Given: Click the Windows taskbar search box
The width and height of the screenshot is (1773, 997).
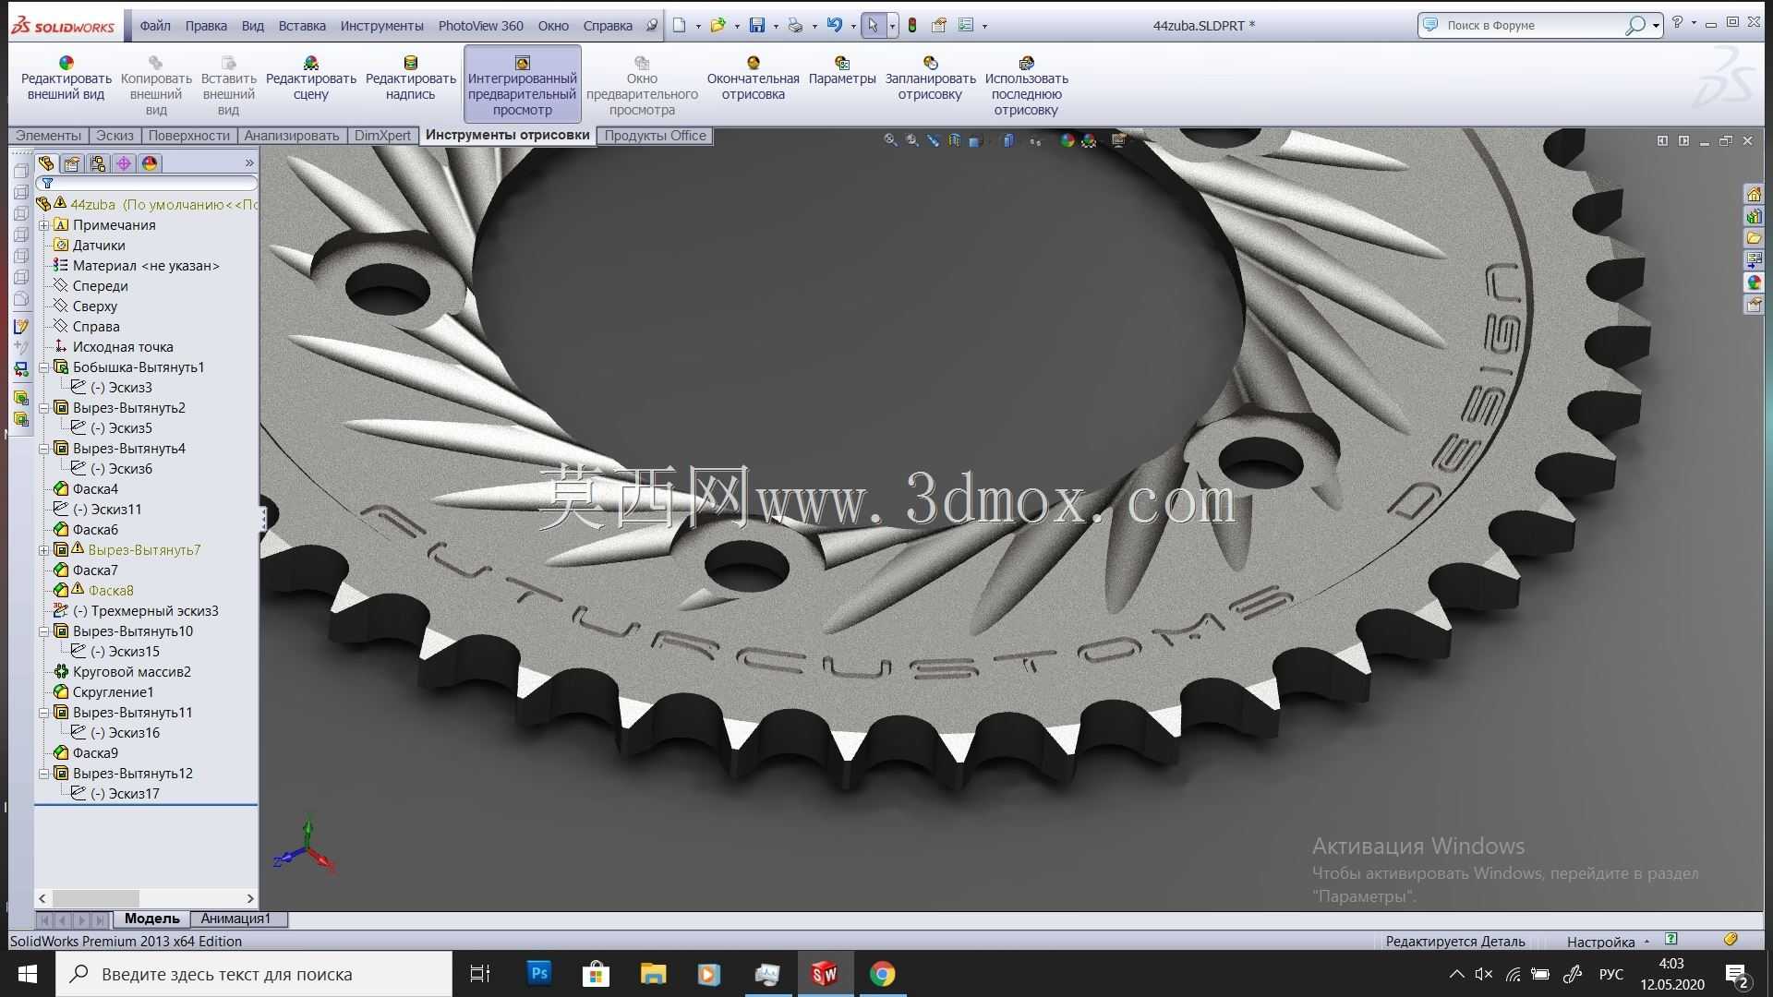Looking at the screenshot, I should pyautogui.click(x=254, y=974).
